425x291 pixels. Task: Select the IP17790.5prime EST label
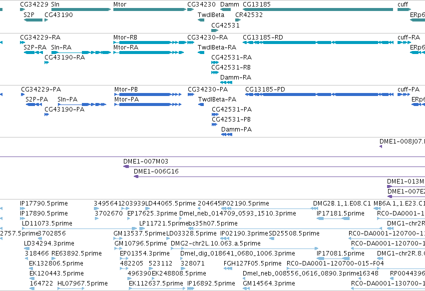(43, 203)
